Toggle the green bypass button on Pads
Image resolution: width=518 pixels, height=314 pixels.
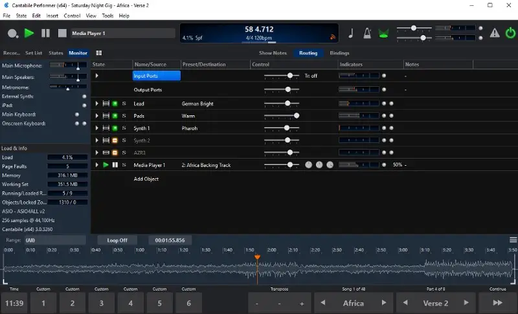(x=115, y=116)
